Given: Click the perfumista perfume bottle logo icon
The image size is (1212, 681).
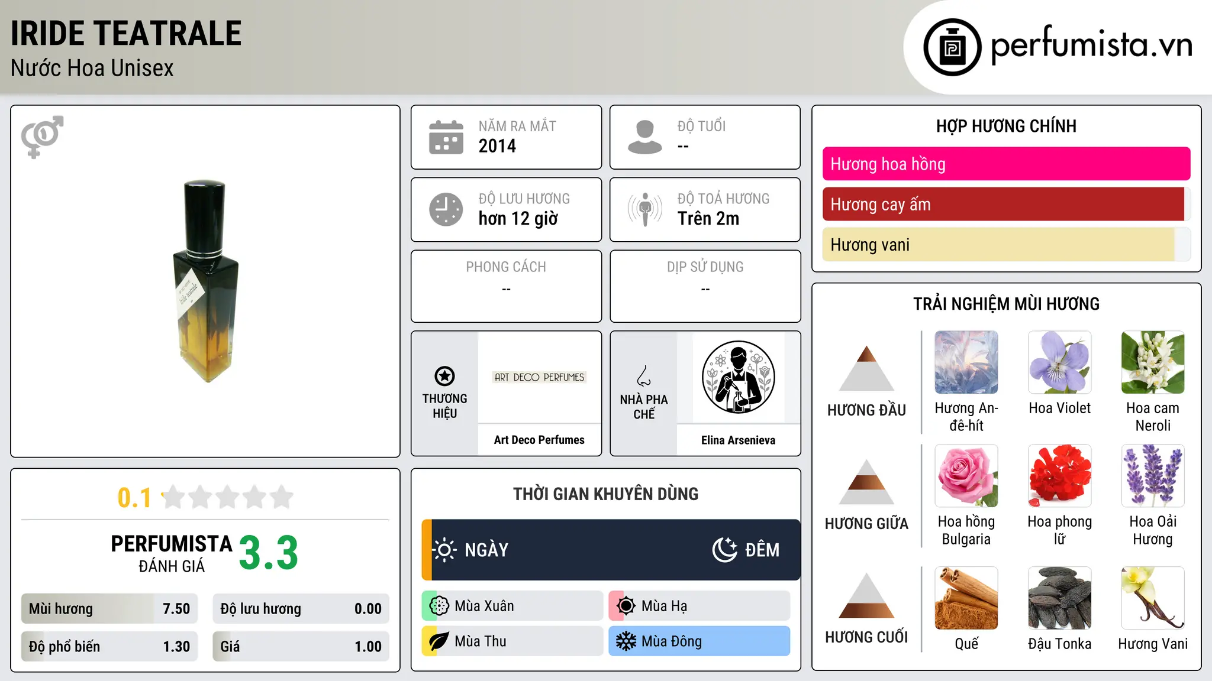Looking at the screenshot, I should [x=952, y=47].
